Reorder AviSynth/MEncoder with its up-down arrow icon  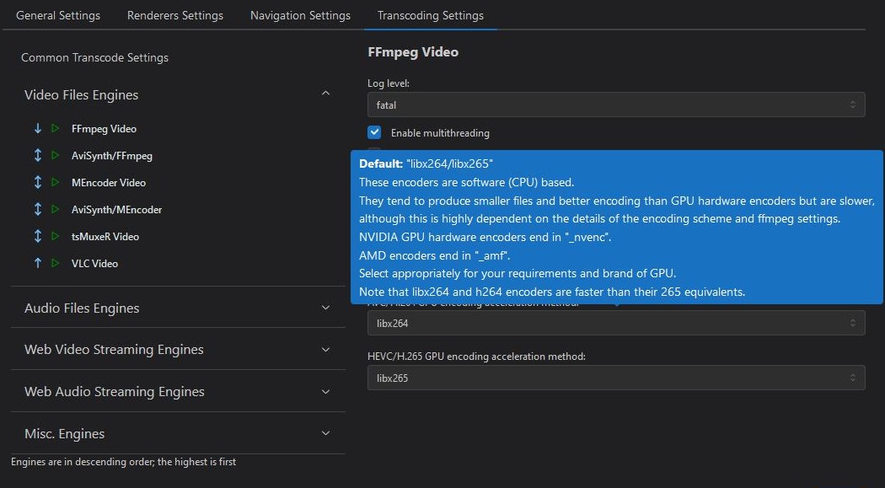coord(38,209)
